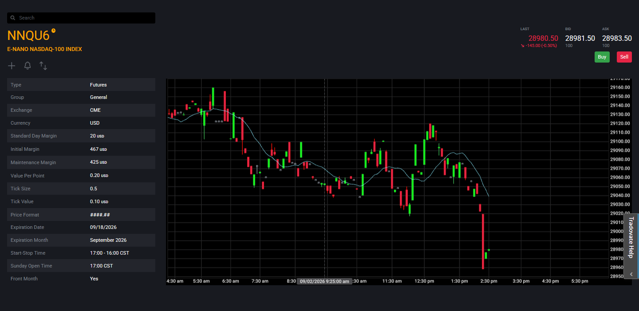The height and width of the screenshot is (311, 639).
Task: Click the last price 28980.50
Action: coord(543,39)
